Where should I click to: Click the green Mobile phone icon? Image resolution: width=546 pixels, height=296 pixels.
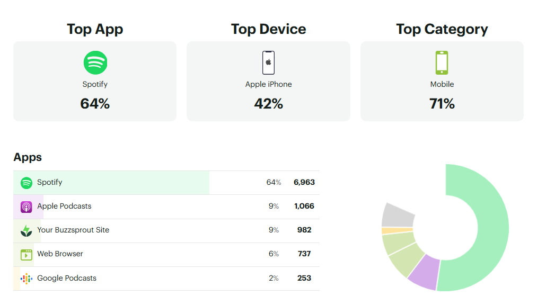pos(442,62)
